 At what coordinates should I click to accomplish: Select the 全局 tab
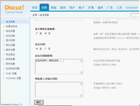coord(44,7)
